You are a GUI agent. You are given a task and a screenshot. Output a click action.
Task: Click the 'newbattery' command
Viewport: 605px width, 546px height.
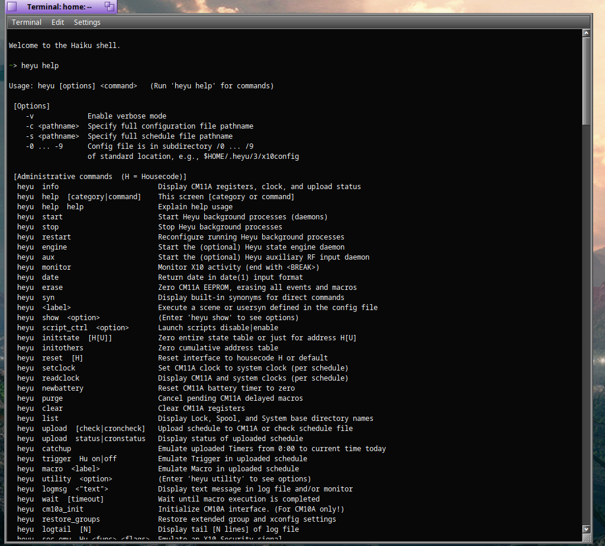pyautogui.click(x=63, y=388)
